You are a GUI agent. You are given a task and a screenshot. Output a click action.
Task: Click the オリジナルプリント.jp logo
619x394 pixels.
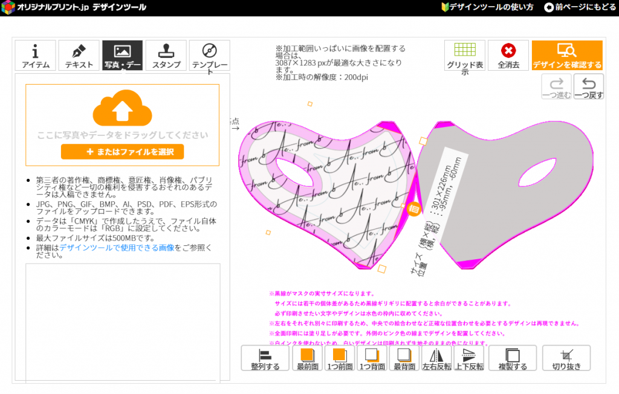point(73,7)
